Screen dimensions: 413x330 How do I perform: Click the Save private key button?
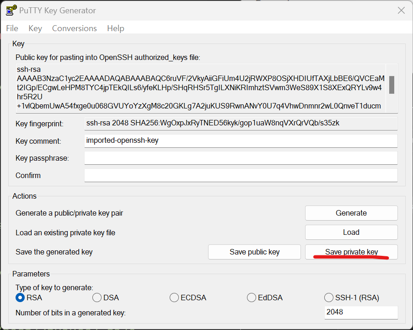(x=351, y=252)
